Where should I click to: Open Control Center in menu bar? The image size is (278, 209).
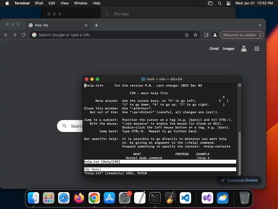pos(229,3)
